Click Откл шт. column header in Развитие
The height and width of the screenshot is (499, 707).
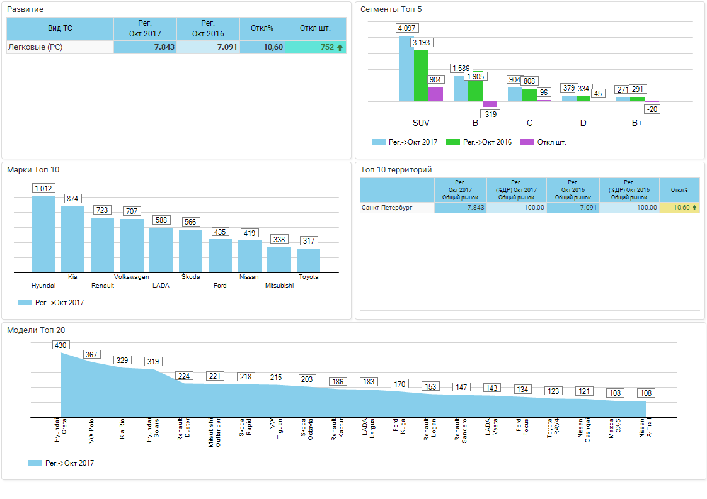point(315,28)
